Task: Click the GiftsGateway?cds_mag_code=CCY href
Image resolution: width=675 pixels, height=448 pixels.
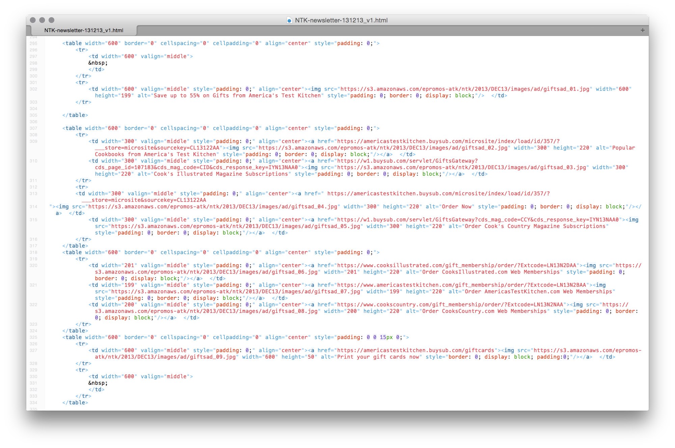Action: [x=478, y=220]
